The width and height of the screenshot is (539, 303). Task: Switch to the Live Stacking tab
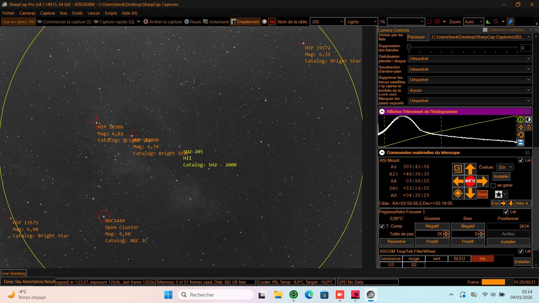click(x=13, y=274)
